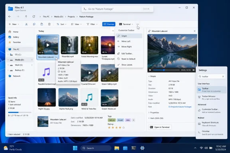Select Unpin in the Customize Toolbar menu

pyautogui.click(x=129, y=36)
